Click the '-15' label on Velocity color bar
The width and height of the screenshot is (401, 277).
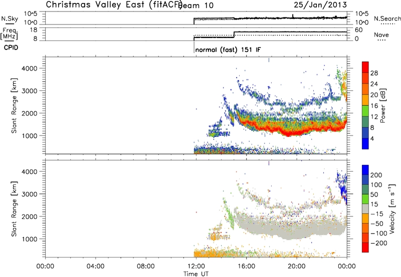377,214
